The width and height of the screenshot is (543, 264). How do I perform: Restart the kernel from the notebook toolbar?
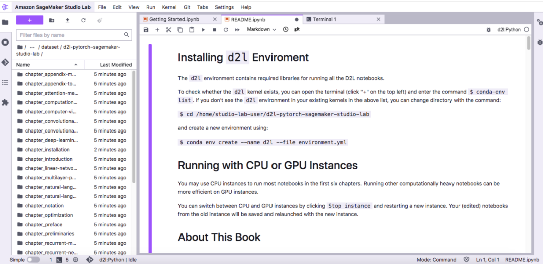[226, 30]
